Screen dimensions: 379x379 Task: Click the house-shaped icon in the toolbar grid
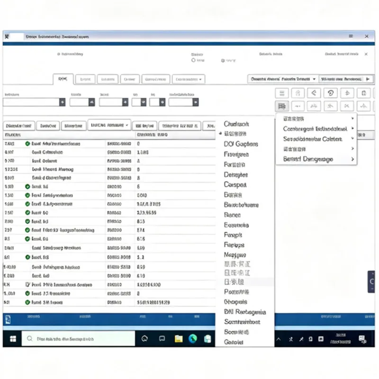point(298,93)
